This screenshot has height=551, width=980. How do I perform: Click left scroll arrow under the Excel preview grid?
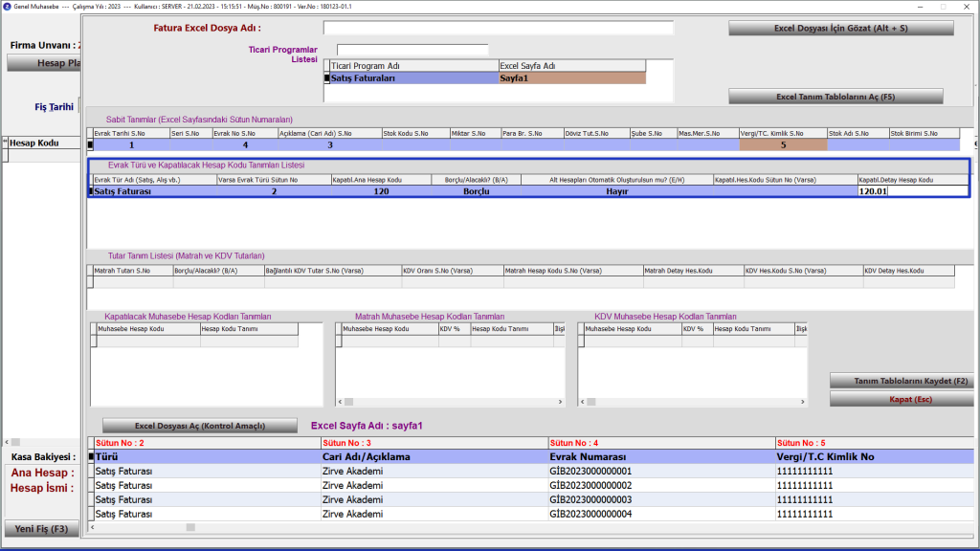pos(93,525)
